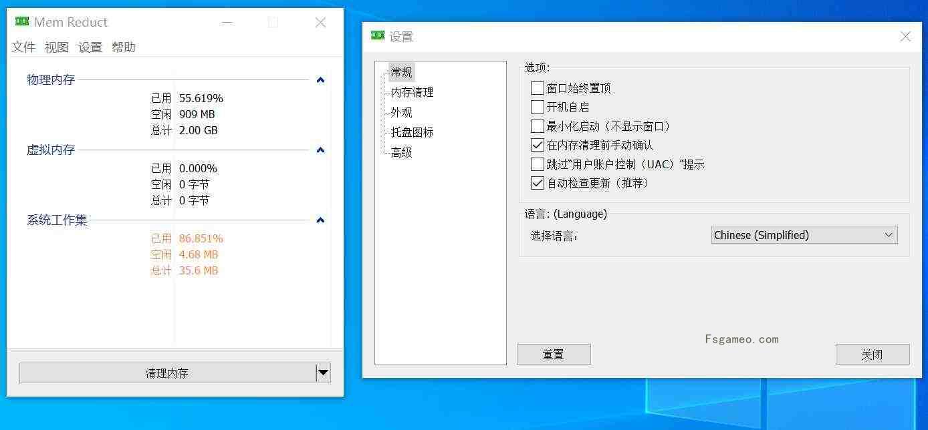This screenshot has height=430, width=928.
Task: Minimize the Mem Reduct window
Action: 227,22
